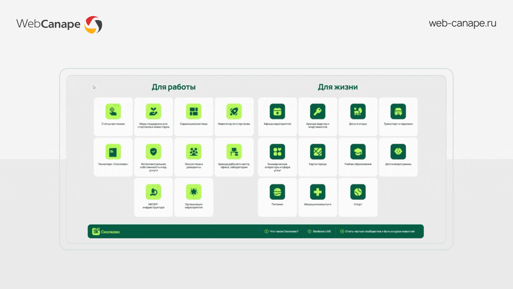
Task: Open the Technopark Skolkovo Sk icon
Action: tap(113, 152)
